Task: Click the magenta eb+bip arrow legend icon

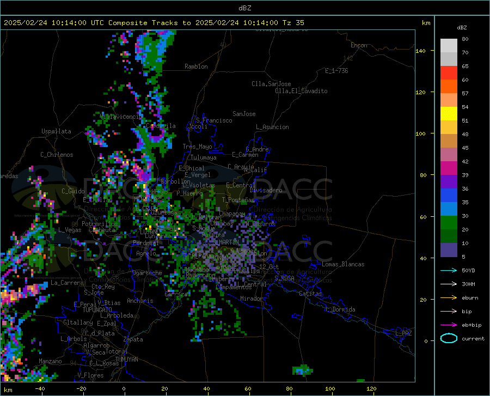Action: 449,325
